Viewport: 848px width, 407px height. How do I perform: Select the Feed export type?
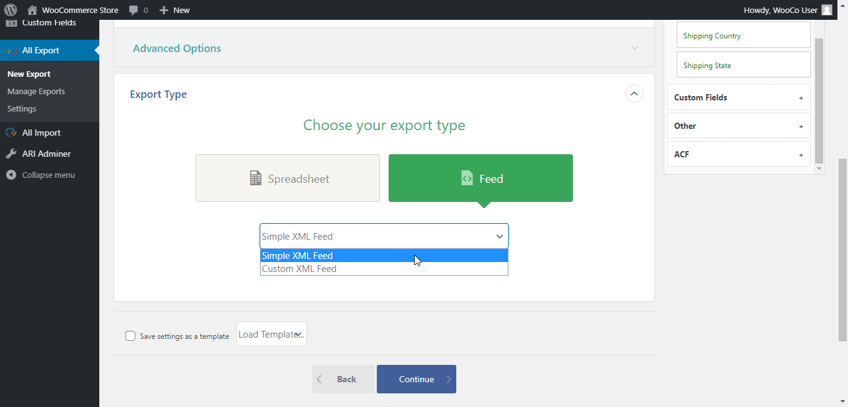tap(480, 178)
